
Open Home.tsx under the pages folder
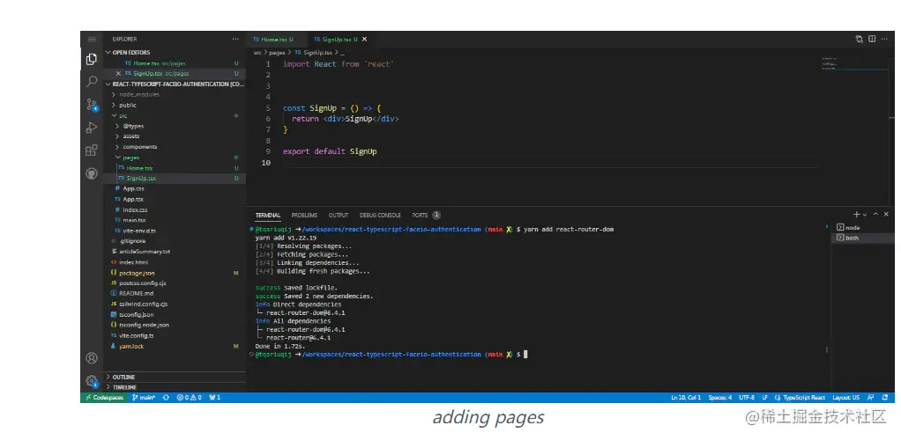(175, 168)
